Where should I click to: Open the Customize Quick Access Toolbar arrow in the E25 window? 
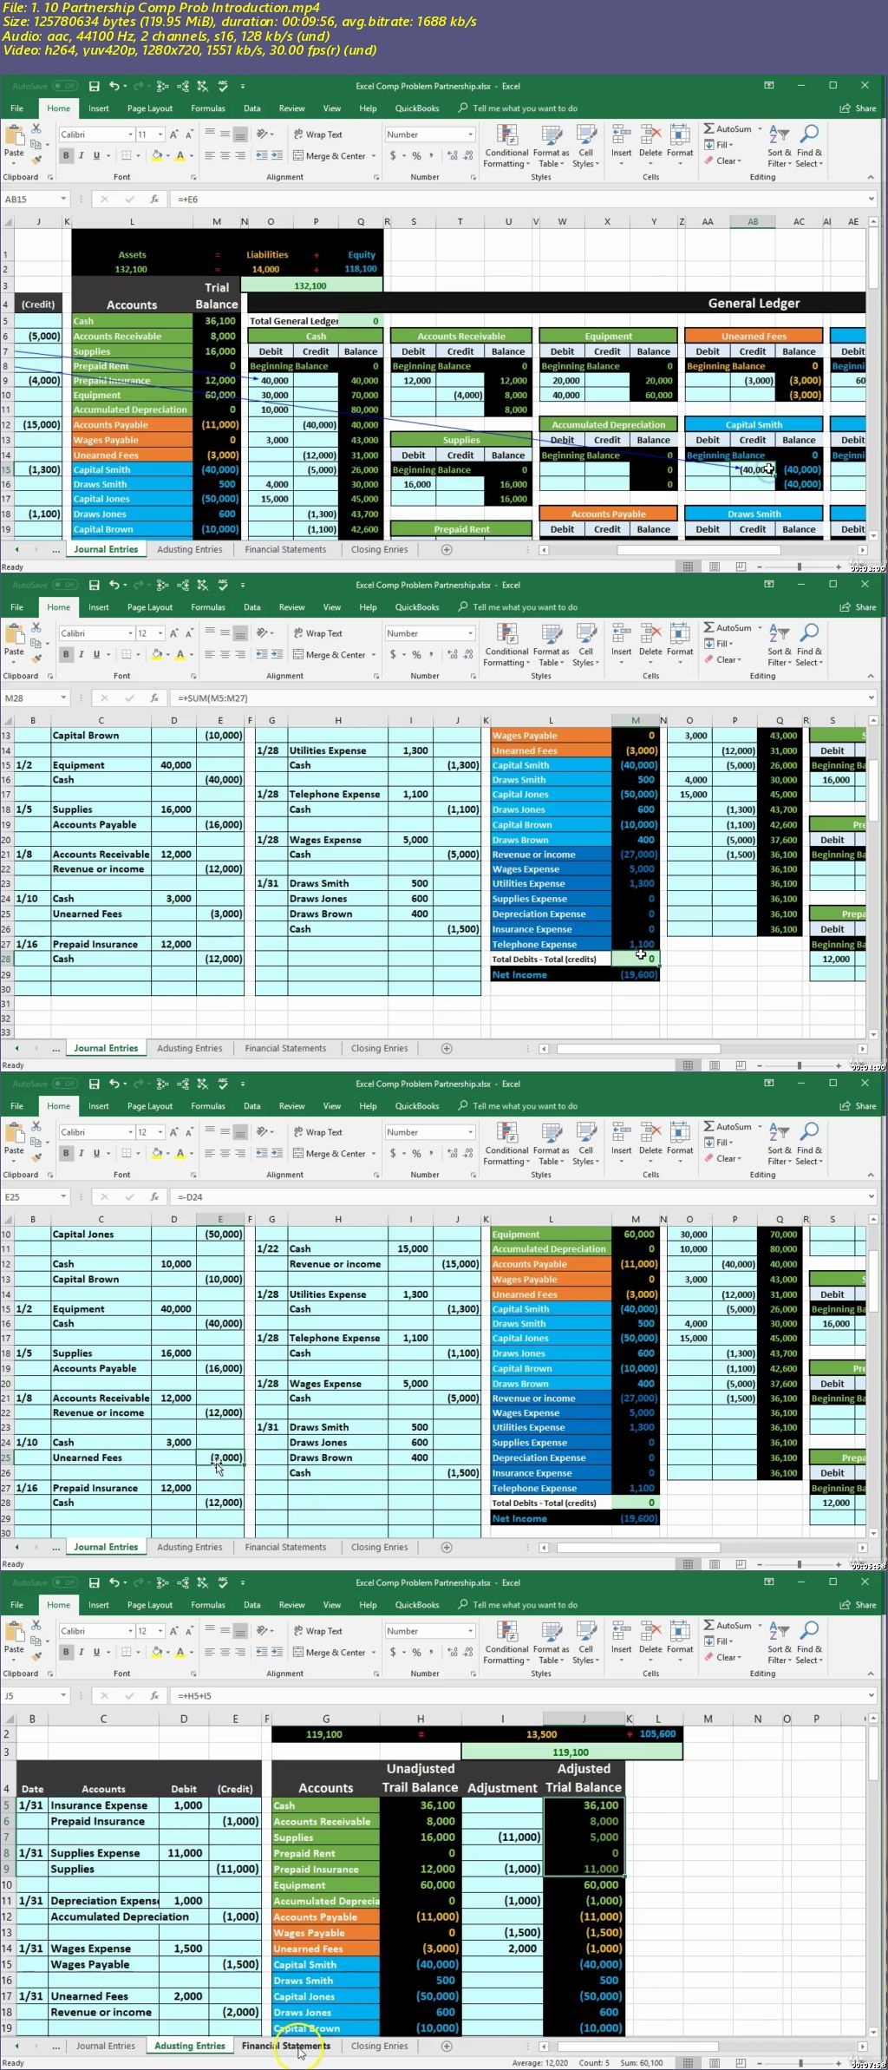243,1084
